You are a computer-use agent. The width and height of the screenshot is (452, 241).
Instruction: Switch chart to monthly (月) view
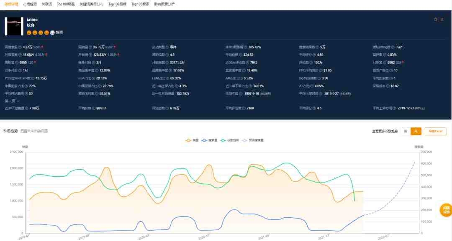(x=416, y=131)
